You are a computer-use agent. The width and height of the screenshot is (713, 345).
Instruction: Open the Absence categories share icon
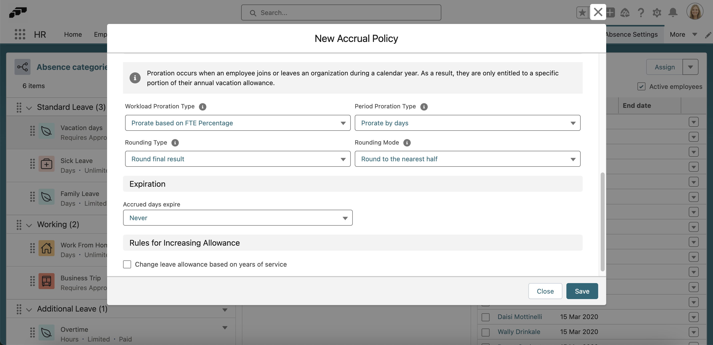tap(23, 67)
